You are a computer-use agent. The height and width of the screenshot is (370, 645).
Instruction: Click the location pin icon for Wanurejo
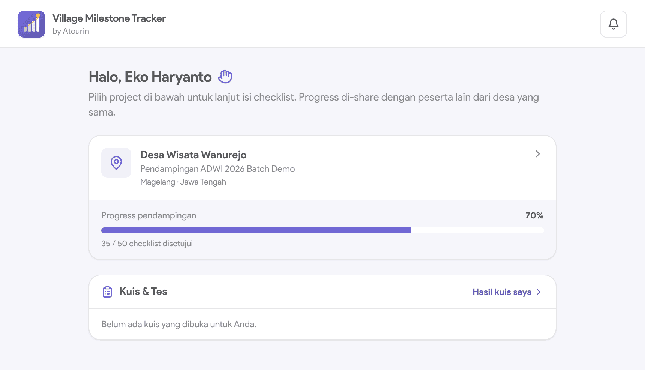point(116,163)
